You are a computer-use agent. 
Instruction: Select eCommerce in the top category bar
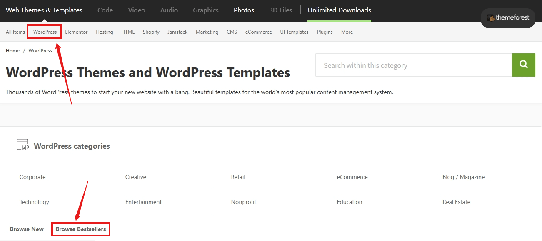coord(258,32)
